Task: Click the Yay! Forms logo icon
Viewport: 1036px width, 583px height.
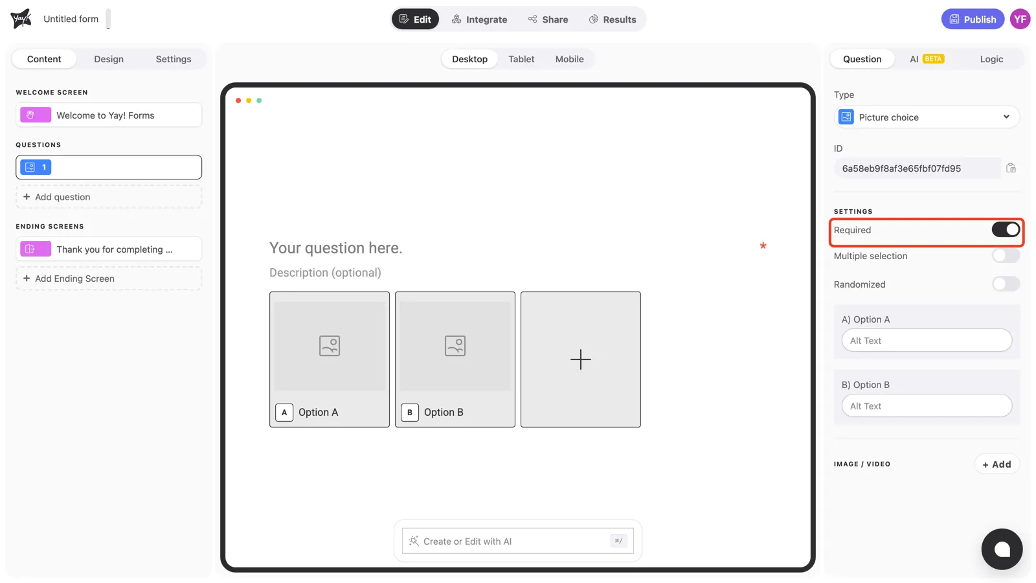Action: pyautogui.click(x=21, y=19)
